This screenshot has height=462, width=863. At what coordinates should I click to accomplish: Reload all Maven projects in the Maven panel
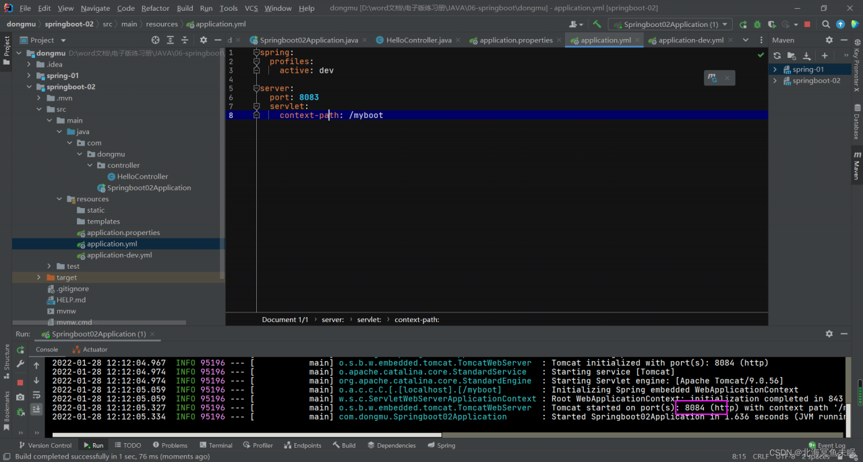coord(777,56)
